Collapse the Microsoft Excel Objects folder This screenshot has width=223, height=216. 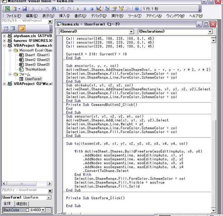[x=10, y=50]
